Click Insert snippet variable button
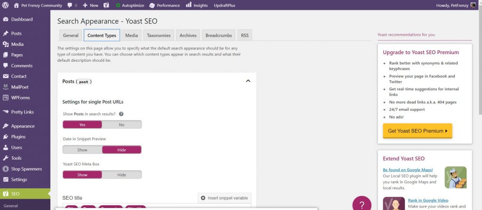Screen dimensions: 482x210 225,198
